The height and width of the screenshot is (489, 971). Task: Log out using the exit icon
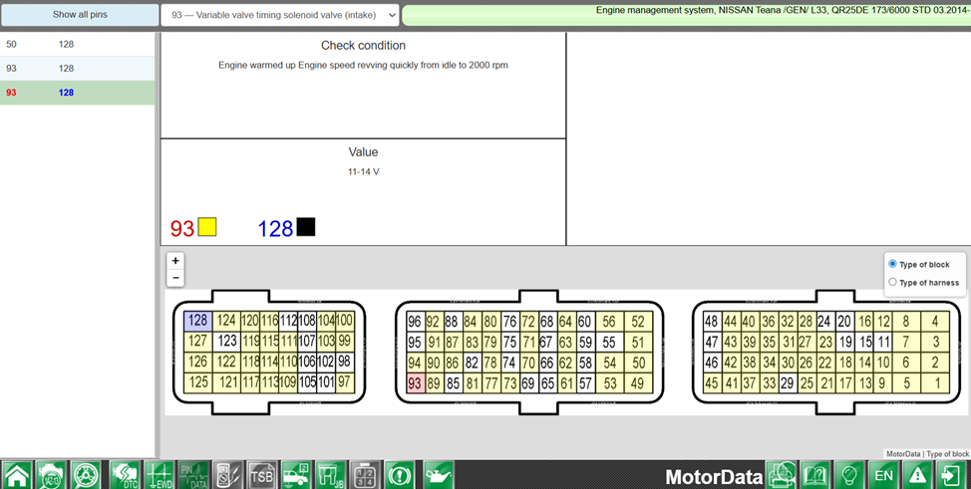[952, 475]
